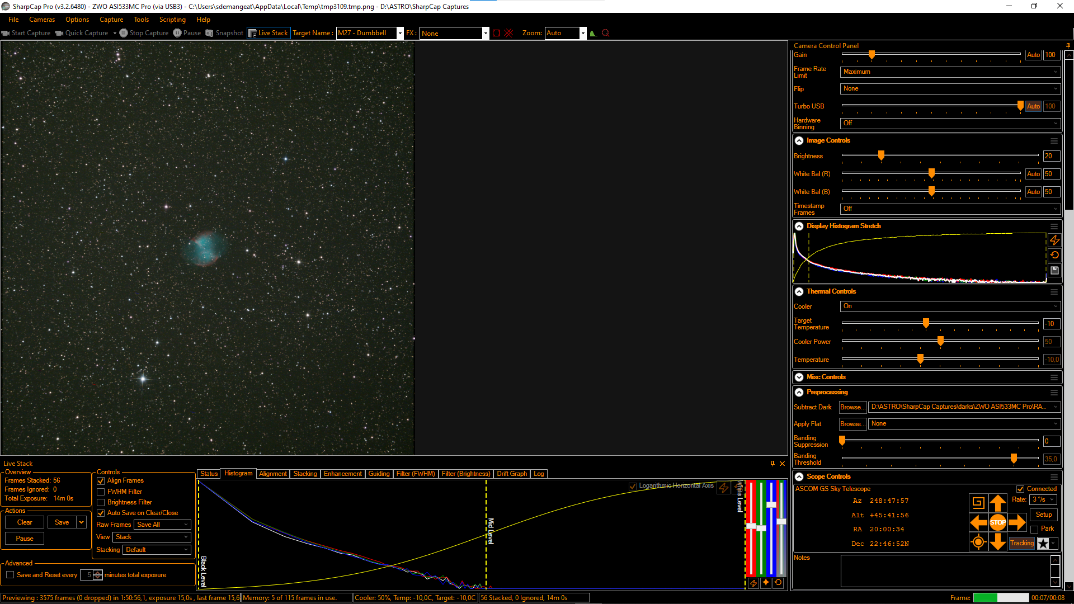Click the lightning auto-stretch icon in Display Histogram Stretch
The width and height of the screenshot is (1074, 604).
point(1054,240)
